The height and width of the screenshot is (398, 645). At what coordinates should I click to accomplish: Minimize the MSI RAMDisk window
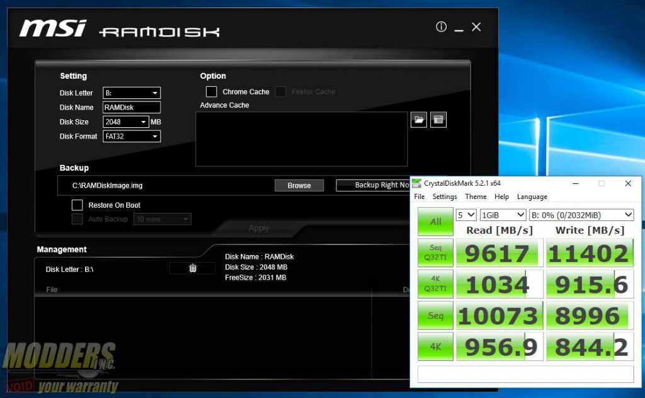pos(459,30)
